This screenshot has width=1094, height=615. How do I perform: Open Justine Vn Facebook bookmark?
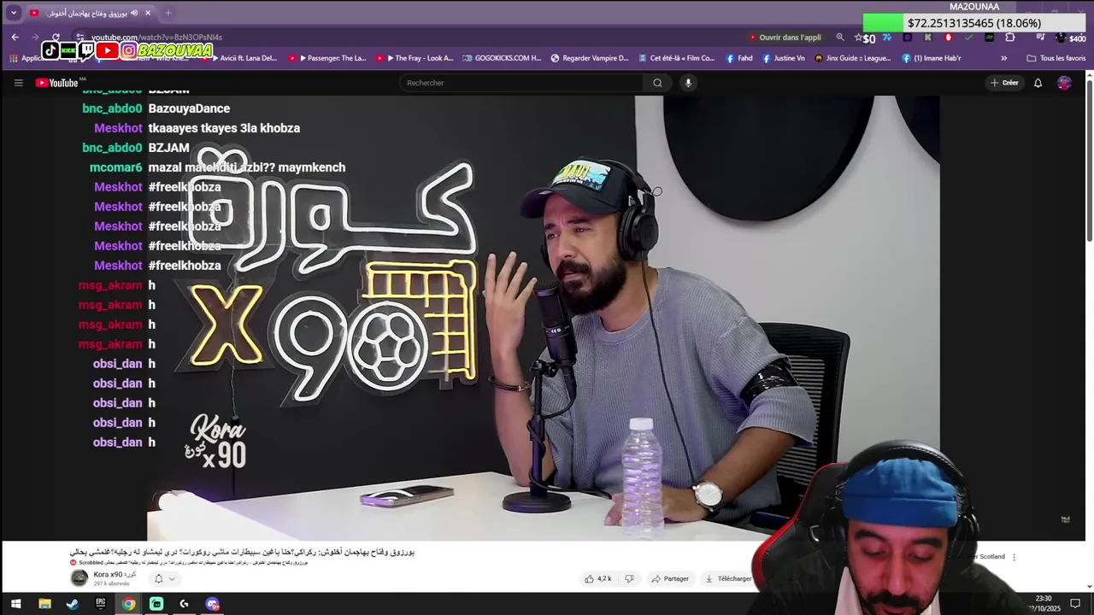click(x=783, y=58)
